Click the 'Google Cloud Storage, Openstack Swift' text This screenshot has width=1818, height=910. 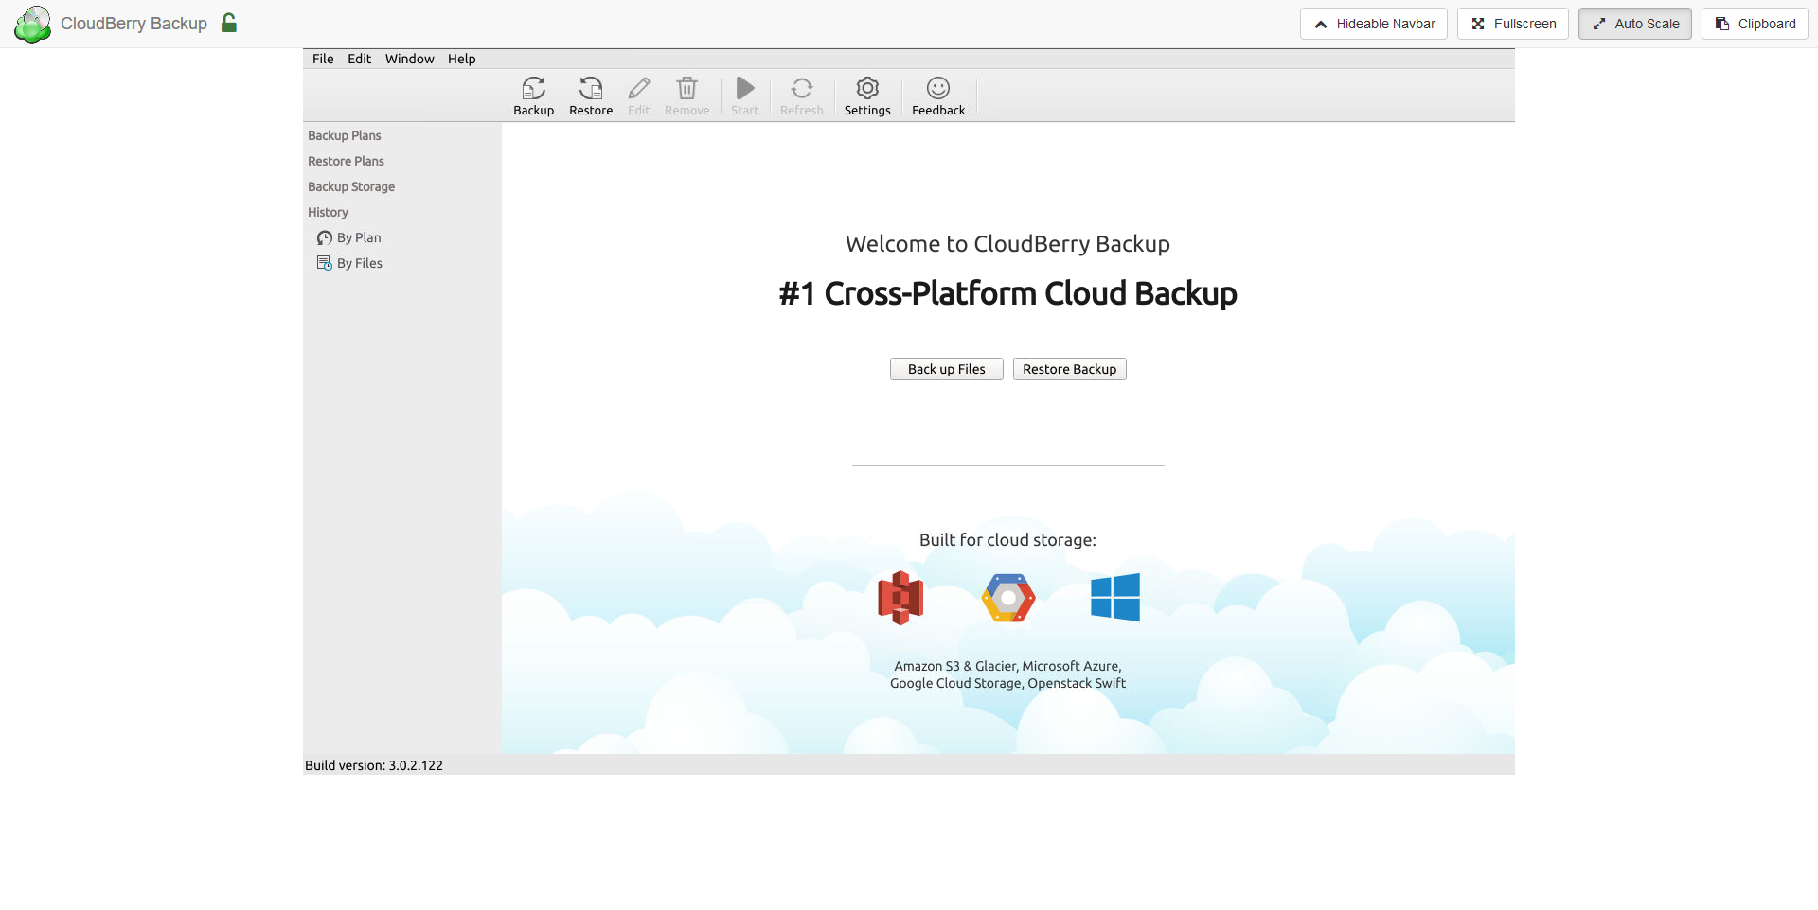(x=1007, y=683)
